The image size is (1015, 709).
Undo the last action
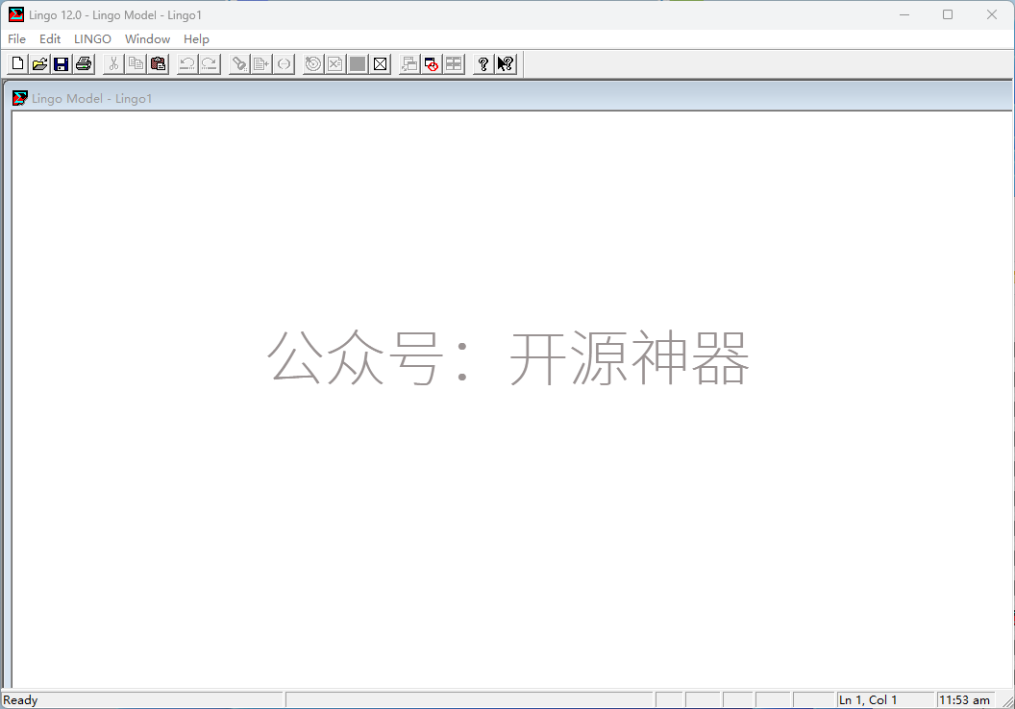[187, 64]
